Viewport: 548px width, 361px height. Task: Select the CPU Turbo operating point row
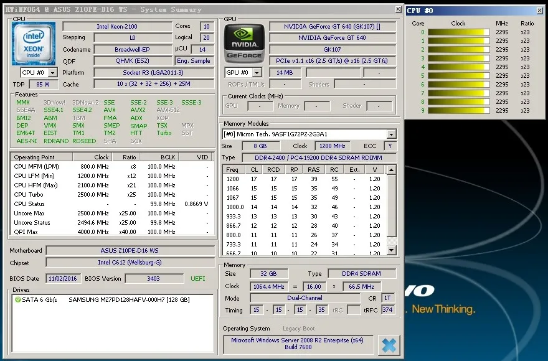pyautogui.click(x=111, y=195)
